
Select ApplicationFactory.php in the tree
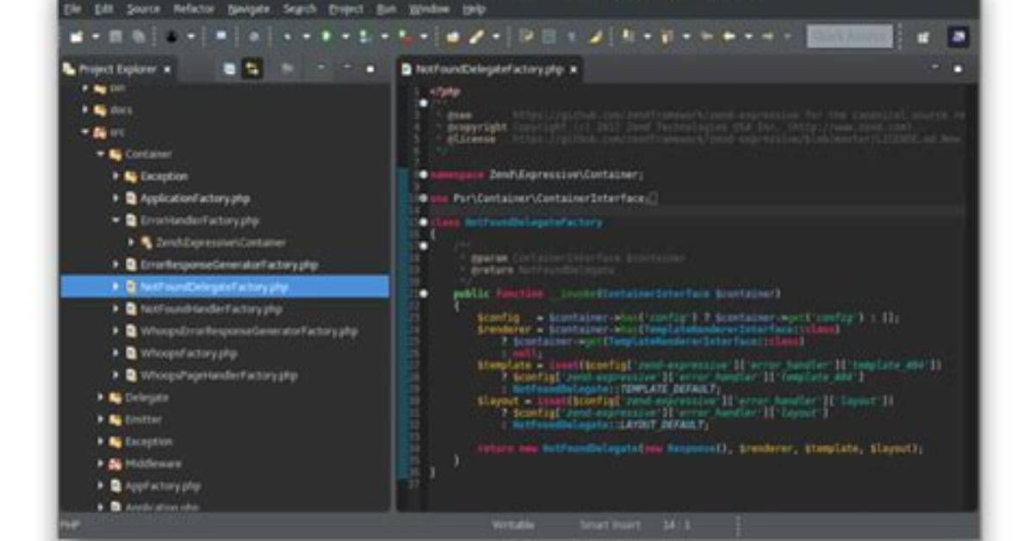[195, 198]
